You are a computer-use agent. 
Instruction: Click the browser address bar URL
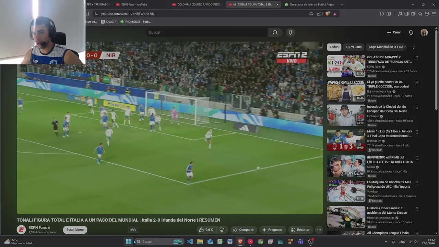[128, 14]
